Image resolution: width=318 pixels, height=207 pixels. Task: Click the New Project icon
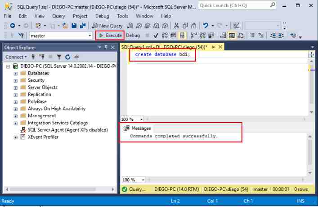click(38, 26)
